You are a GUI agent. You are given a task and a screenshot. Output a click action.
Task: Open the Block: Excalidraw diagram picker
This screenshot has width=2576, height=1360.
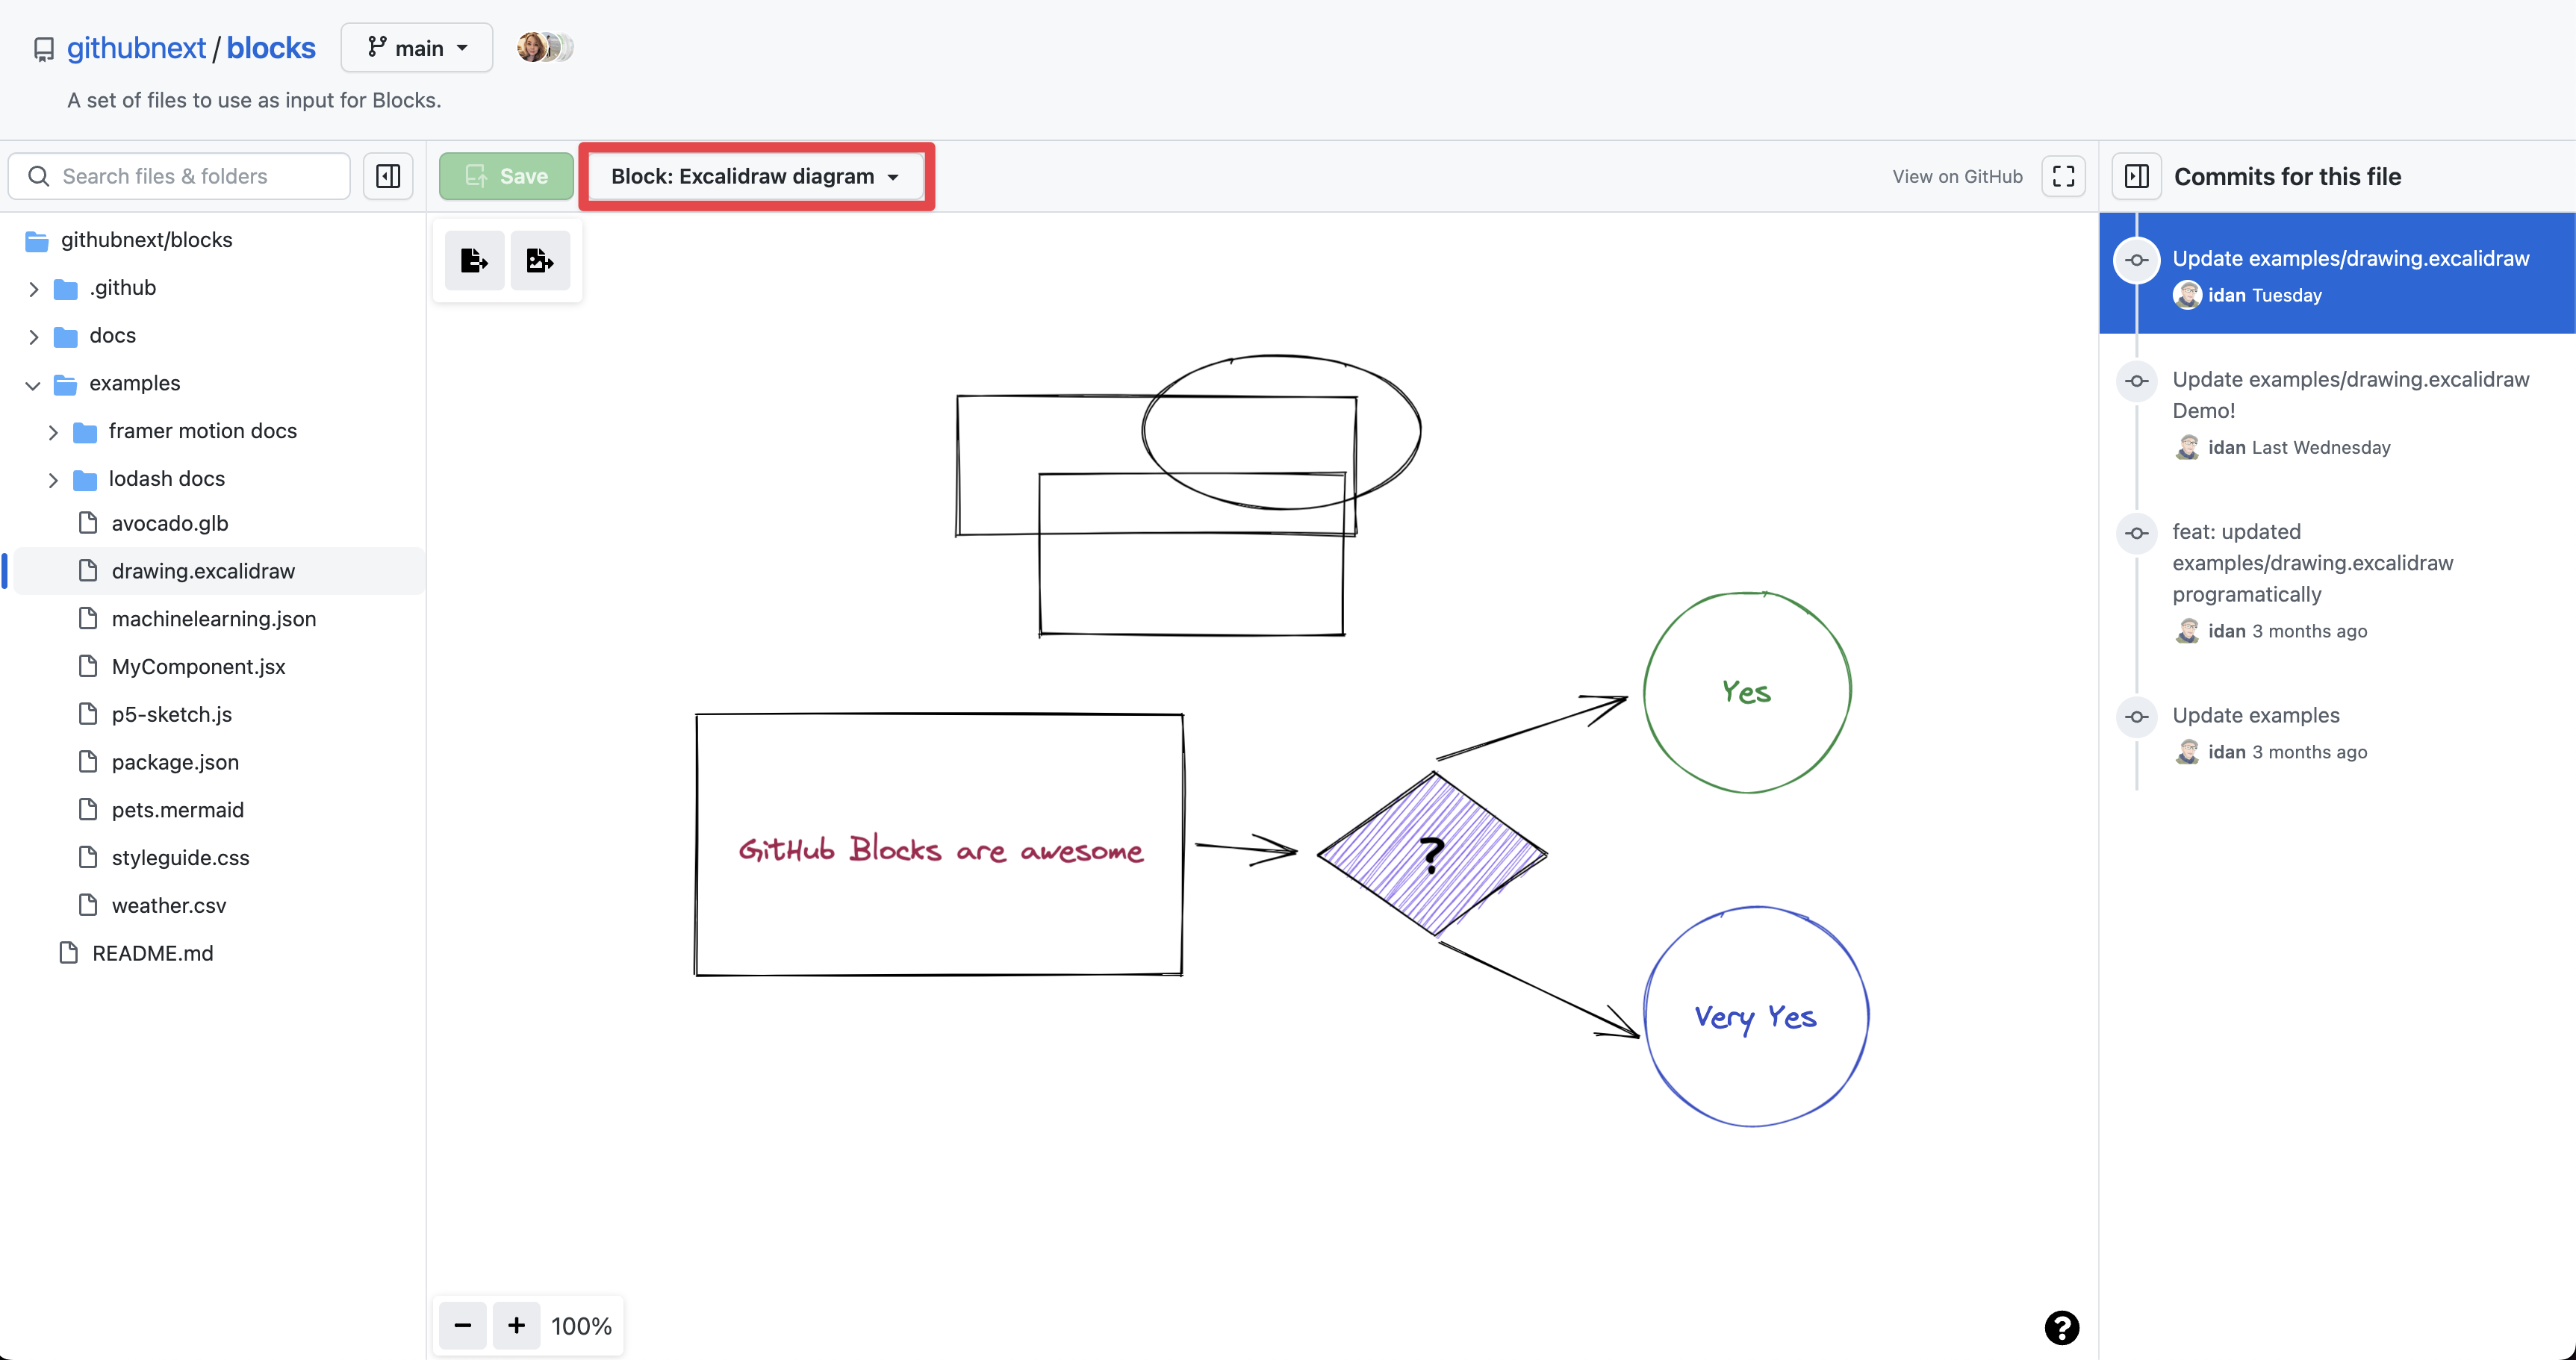click(x=755, y=176)
